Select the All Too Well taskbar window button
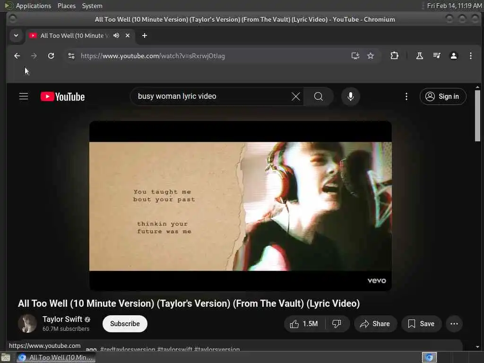The width and height of the screenshot is (484, 363). pyautogui.click(x=56, y=357)
